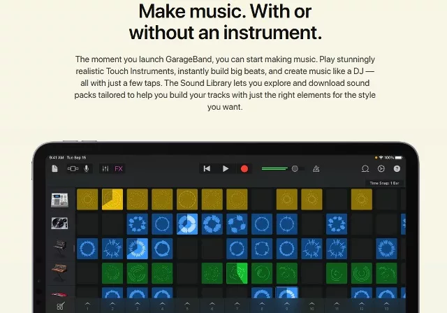Stop the playing turntable loop in column 5

pyautogui.click(x=187, y=224)
